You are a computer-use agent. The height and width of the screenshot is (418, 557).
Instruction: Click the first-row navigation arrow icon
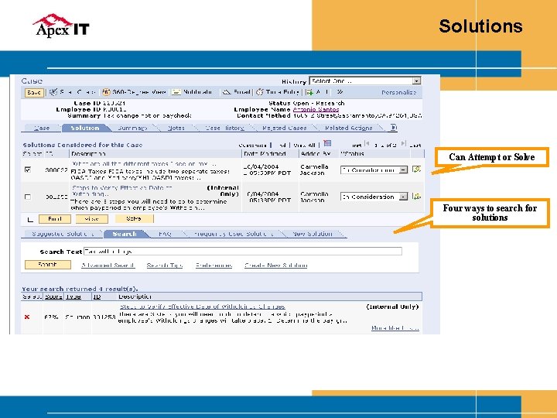(x=367, y=144)
